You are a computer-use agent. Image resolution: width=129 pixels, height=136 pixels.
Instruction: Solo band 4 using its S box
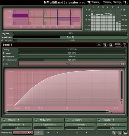click(x=59, y=14)
